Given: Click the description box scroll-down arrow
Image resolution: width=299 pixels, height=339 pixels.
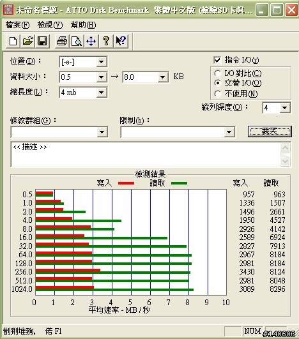Looking at the screenshot, I should 285,161.
